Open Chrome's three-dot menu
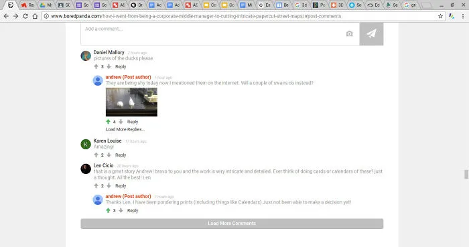This screenshot has height=247, width=469. click(463, 16)
